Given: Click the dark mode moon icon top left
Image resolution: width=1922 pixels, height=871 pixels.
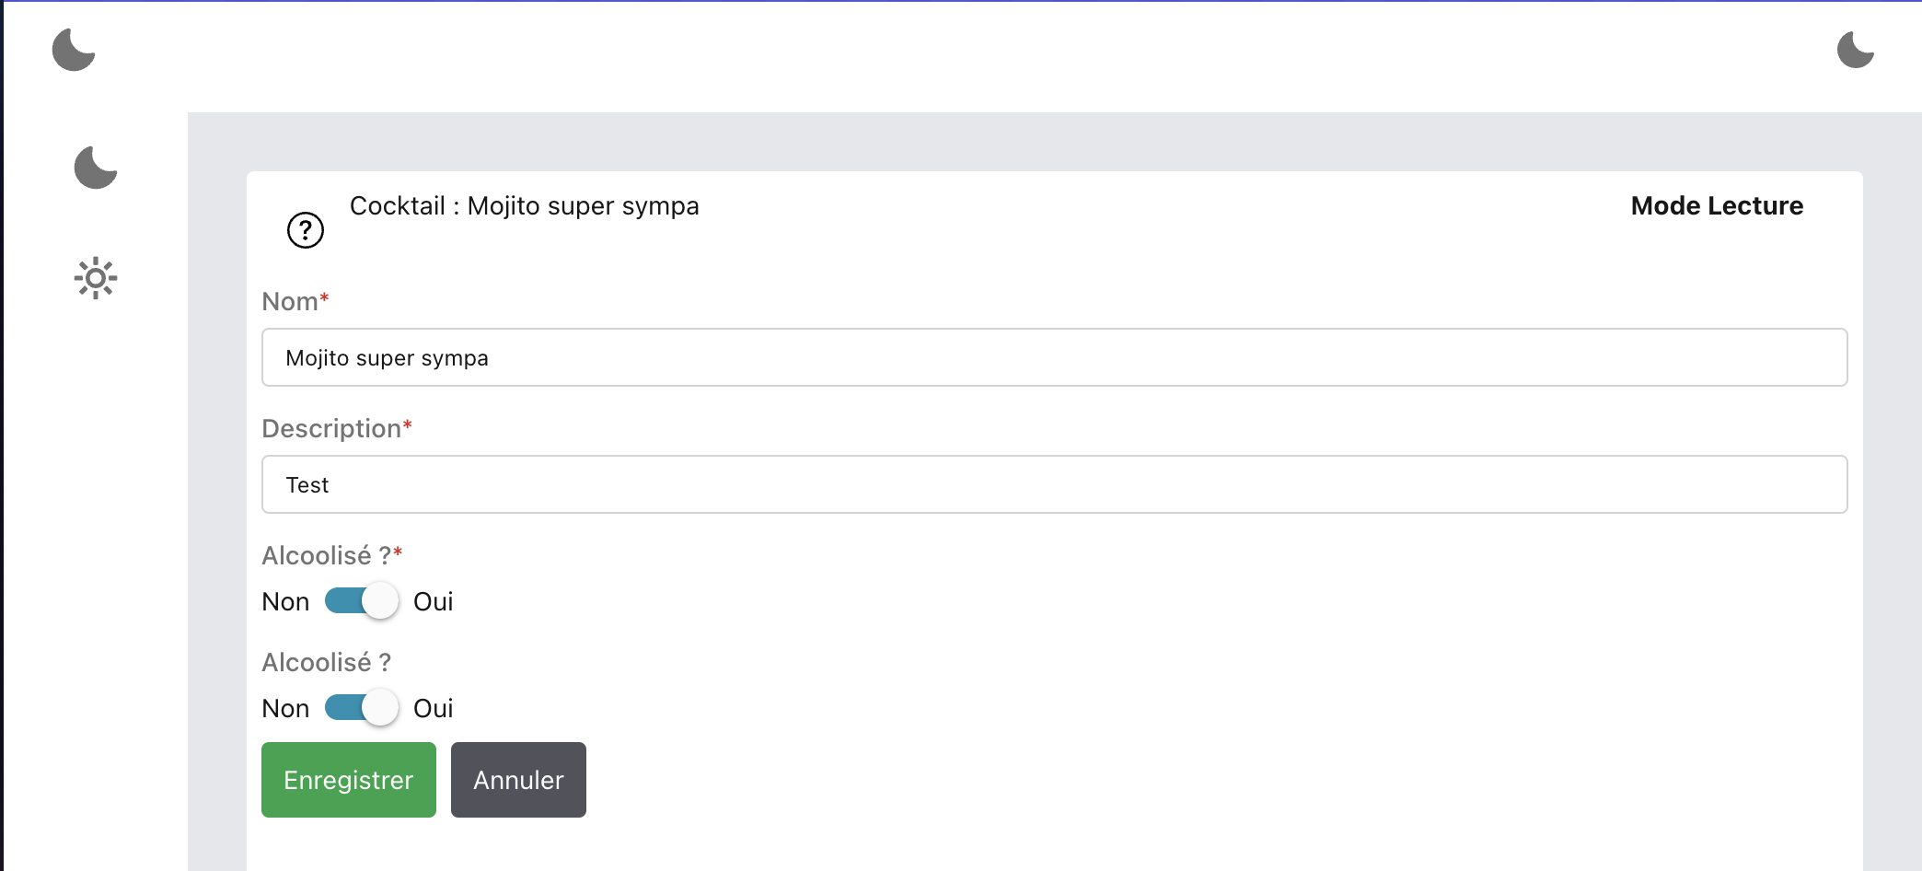Looking at the screenshot, I should point(73,51).
